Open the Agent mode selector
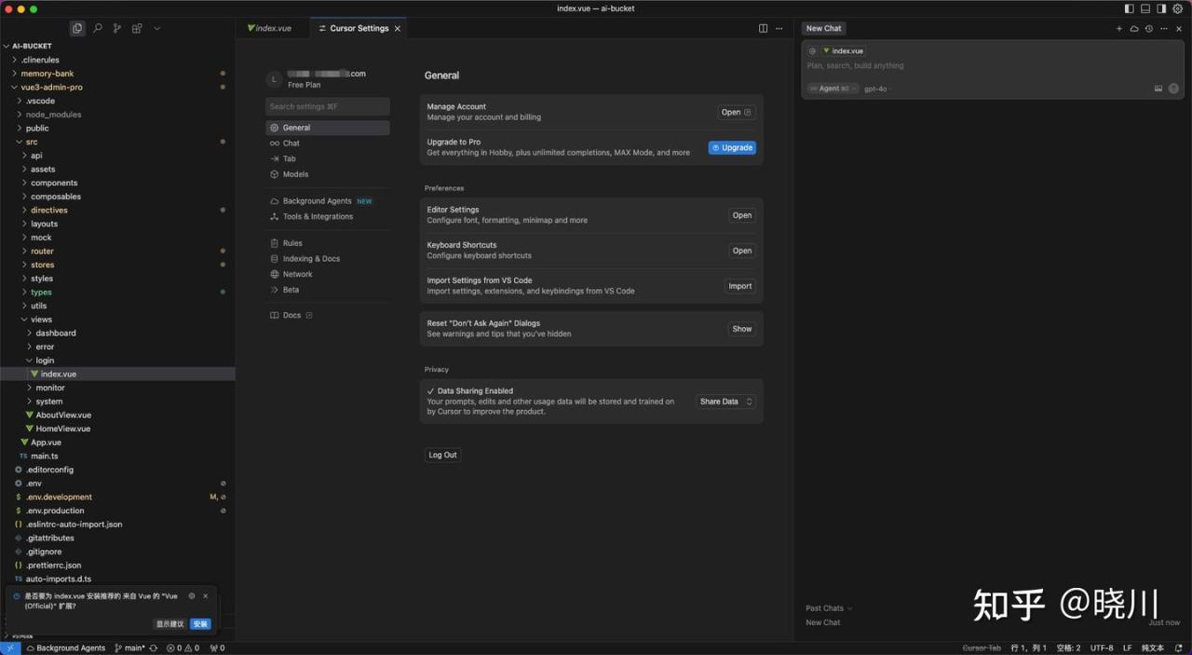Image resolution: width=1192 pixels, height=655 pixels. point(833,89)
